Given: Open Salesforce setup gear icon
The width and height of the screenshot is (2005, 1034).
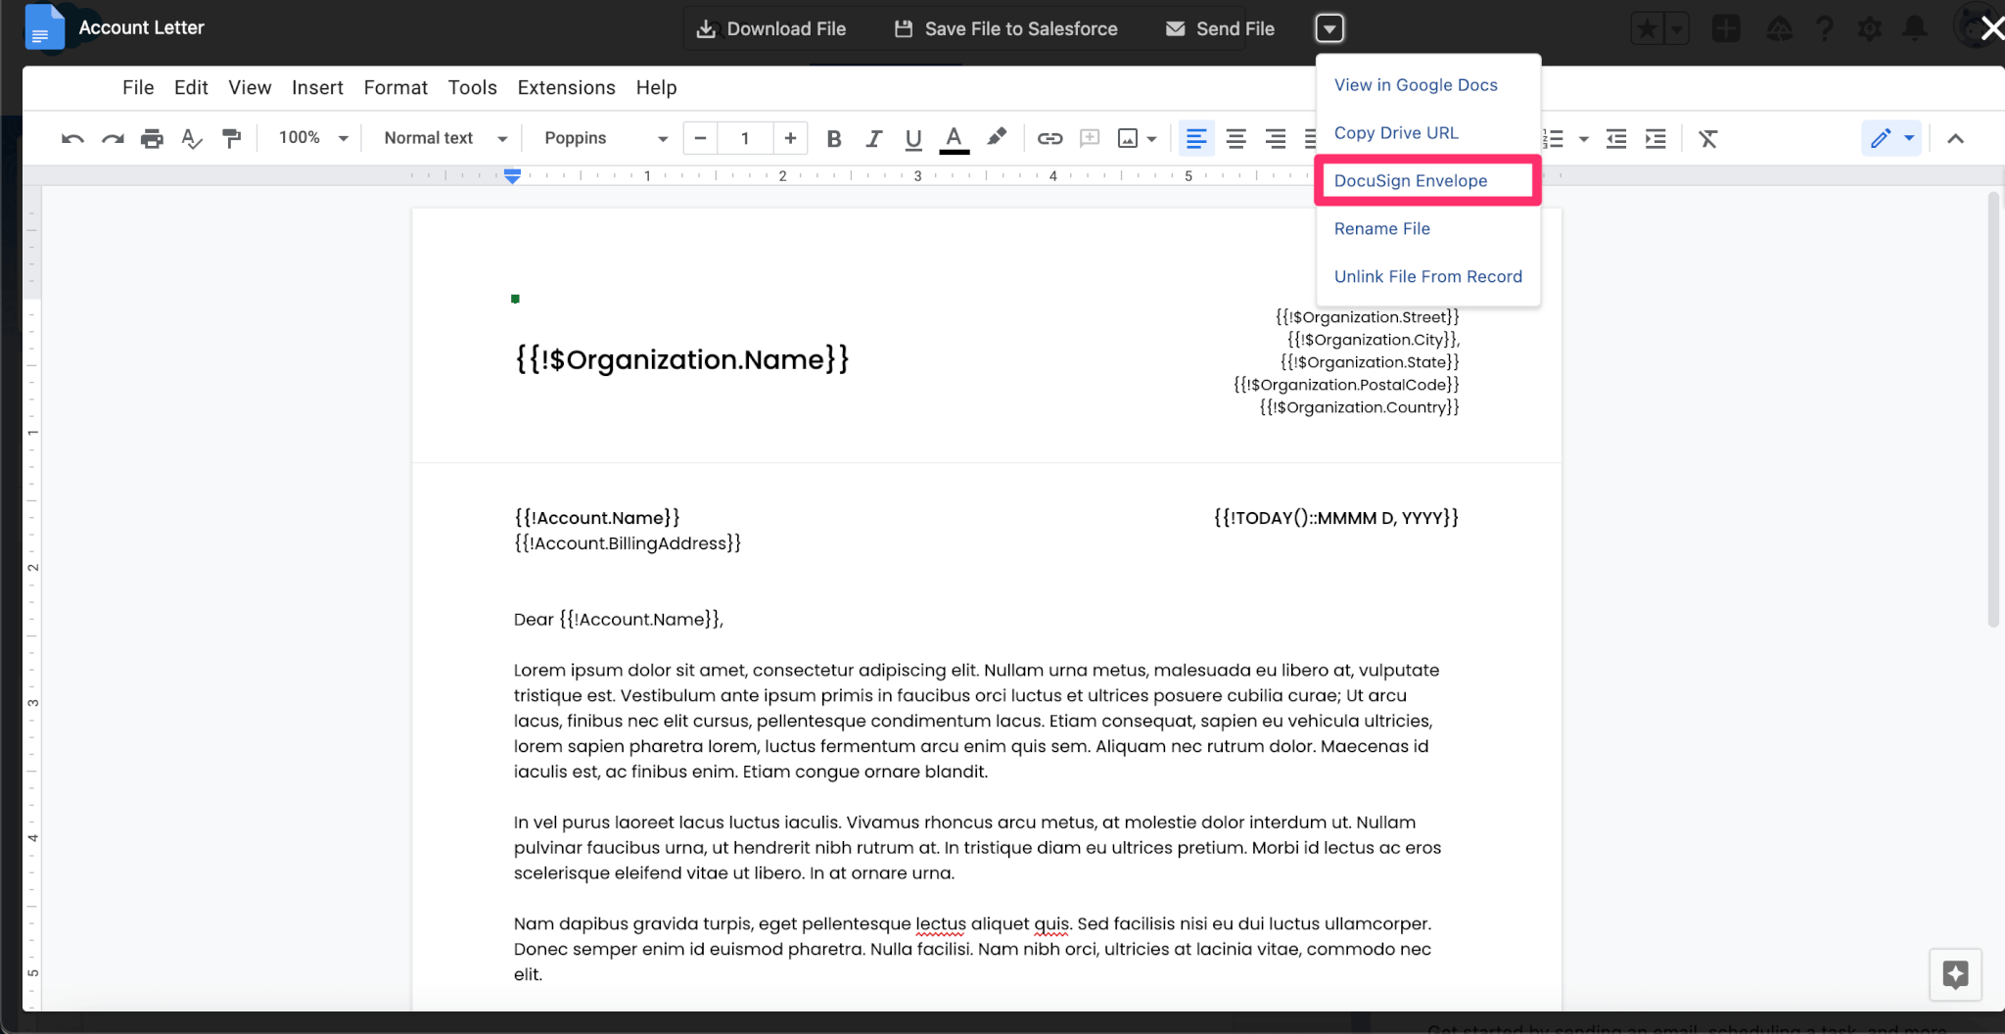Looking at the screenshot, I should click(x=1870, y=28).
